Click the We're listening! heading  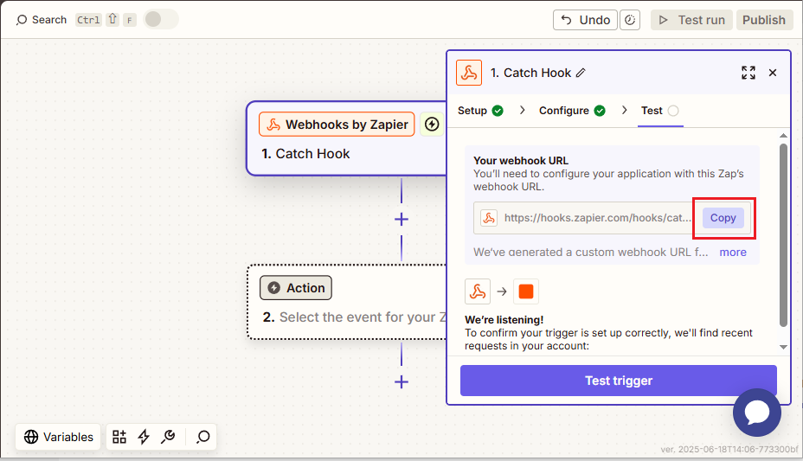click(504, 320)
